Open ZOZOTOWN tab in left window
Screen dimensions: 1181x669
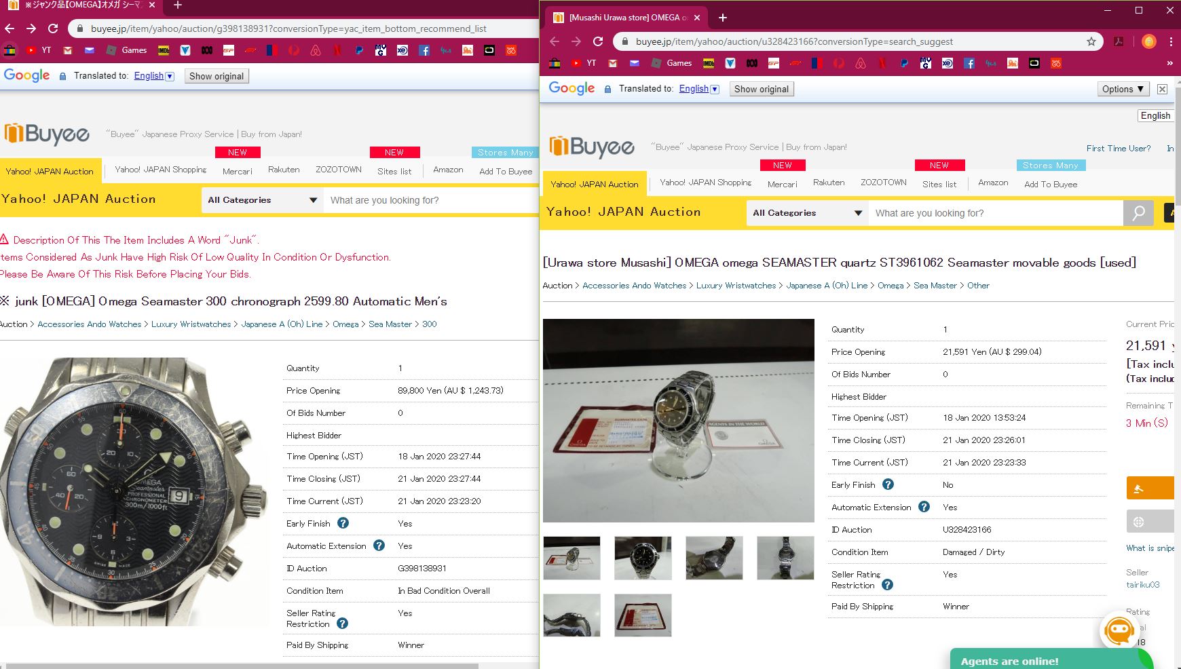tap(339, 170)
